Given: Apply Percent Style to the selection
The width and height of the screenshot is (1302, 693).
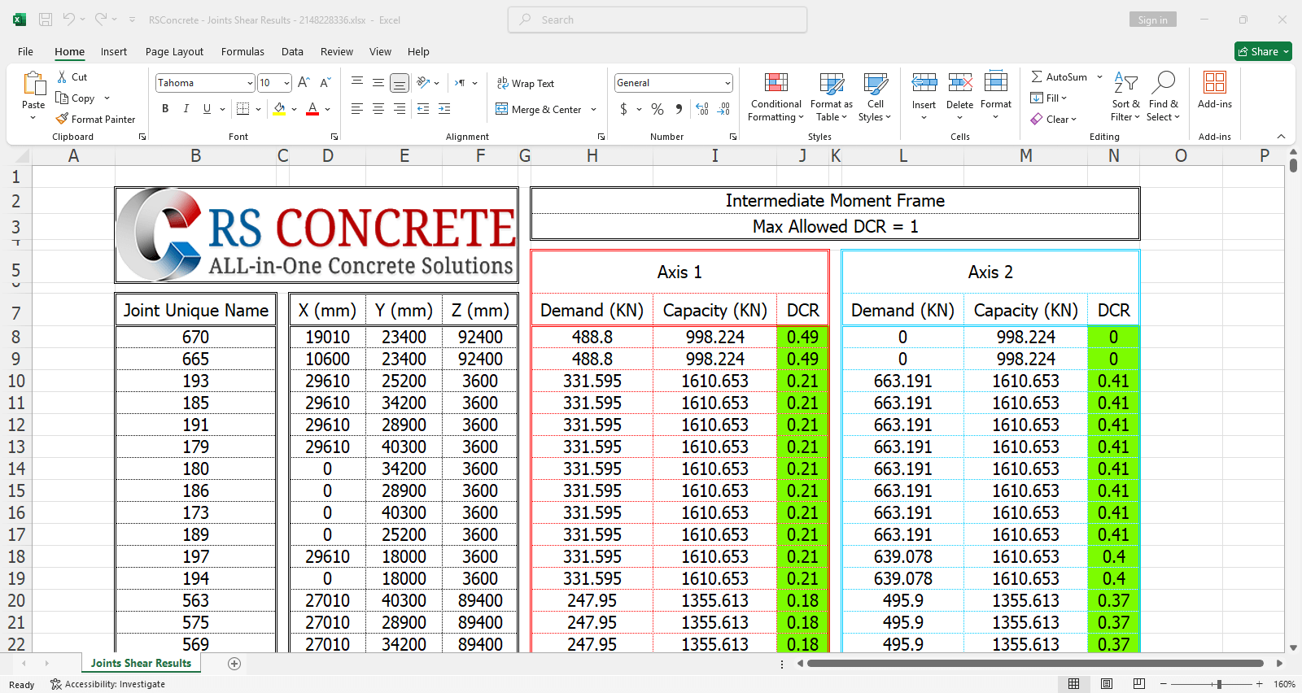Looking at the screenshot, I should pyautogui.click(x=658, y=108).
